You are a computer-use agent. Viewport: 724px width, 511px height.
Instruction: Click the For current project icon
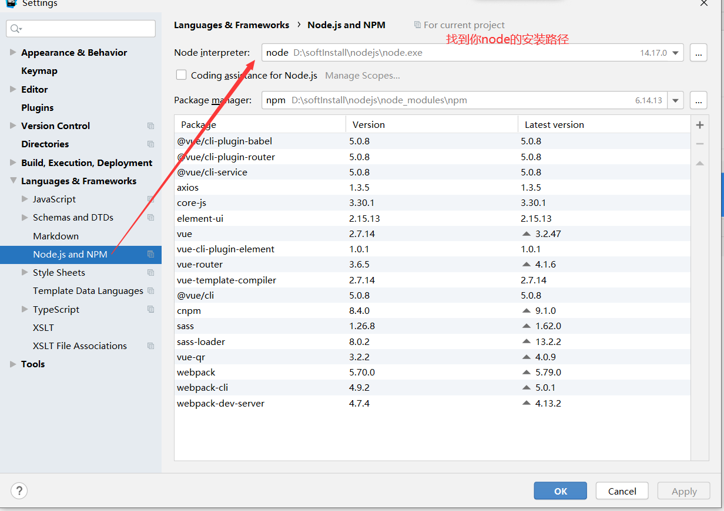tap(417, 25)
